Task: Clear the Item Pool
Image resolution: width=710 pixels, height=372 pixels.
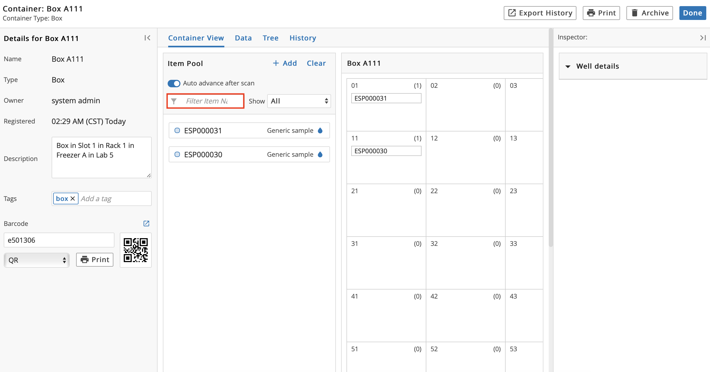Action: (x=316, y=63)
